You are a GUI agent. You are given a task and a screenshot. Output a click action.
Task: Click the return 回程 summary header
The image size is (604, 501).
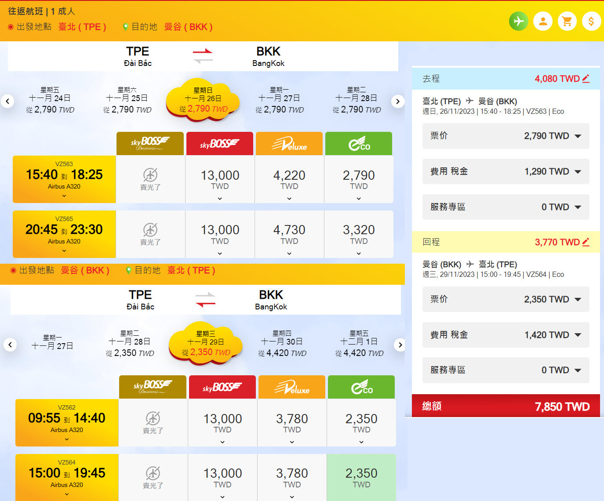[x=506, y=242]
